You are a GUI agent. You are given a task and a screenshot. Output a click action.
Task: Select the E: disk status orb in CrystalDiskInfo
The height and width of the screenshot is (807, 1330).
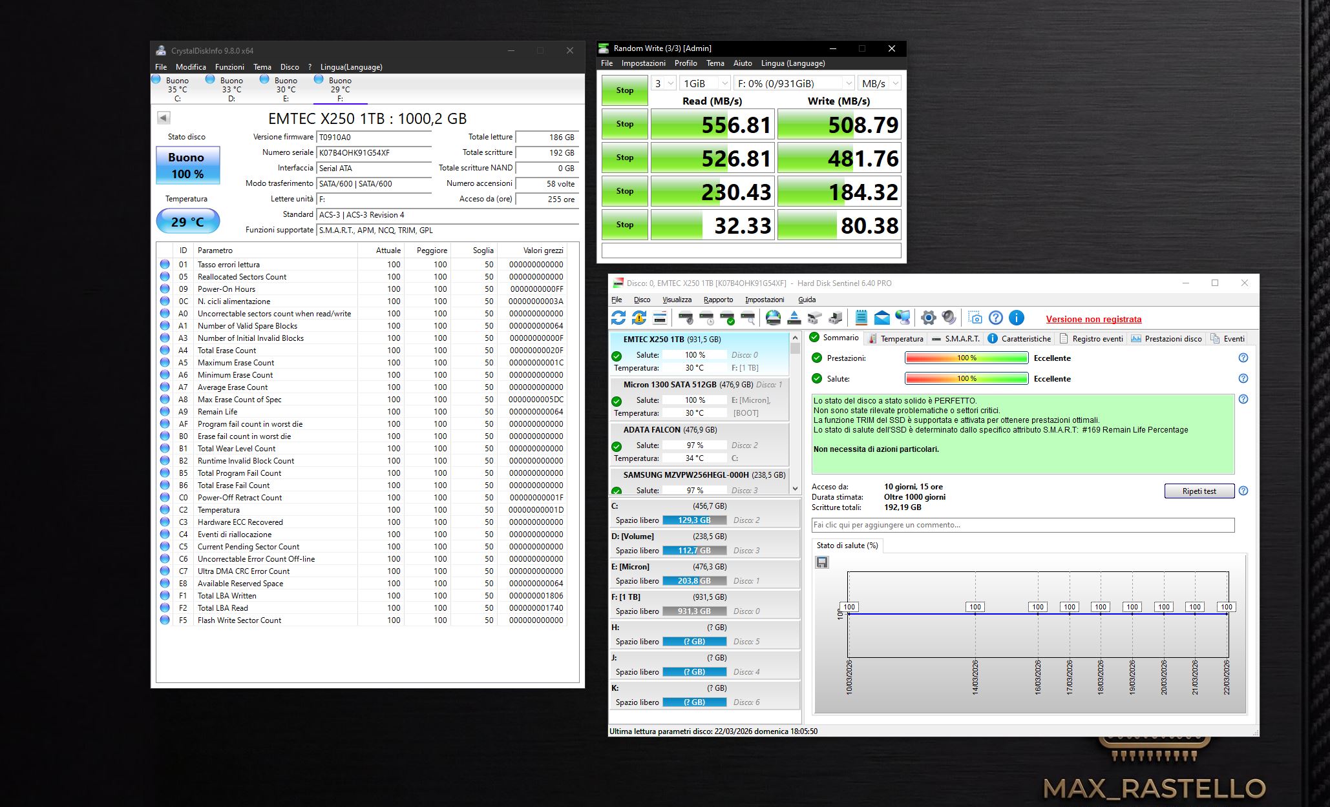264,79
